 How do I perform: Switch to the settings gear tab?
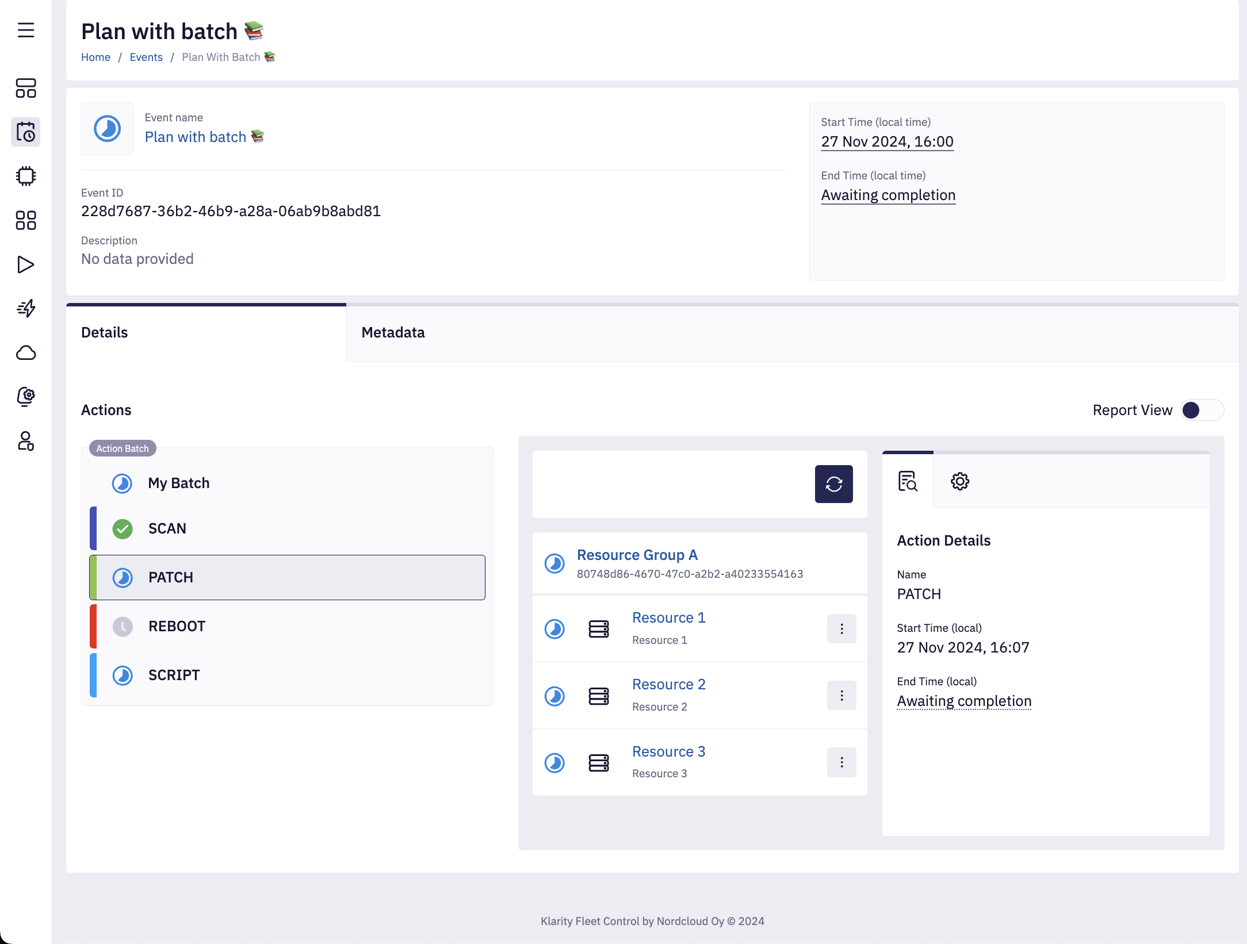959,481
